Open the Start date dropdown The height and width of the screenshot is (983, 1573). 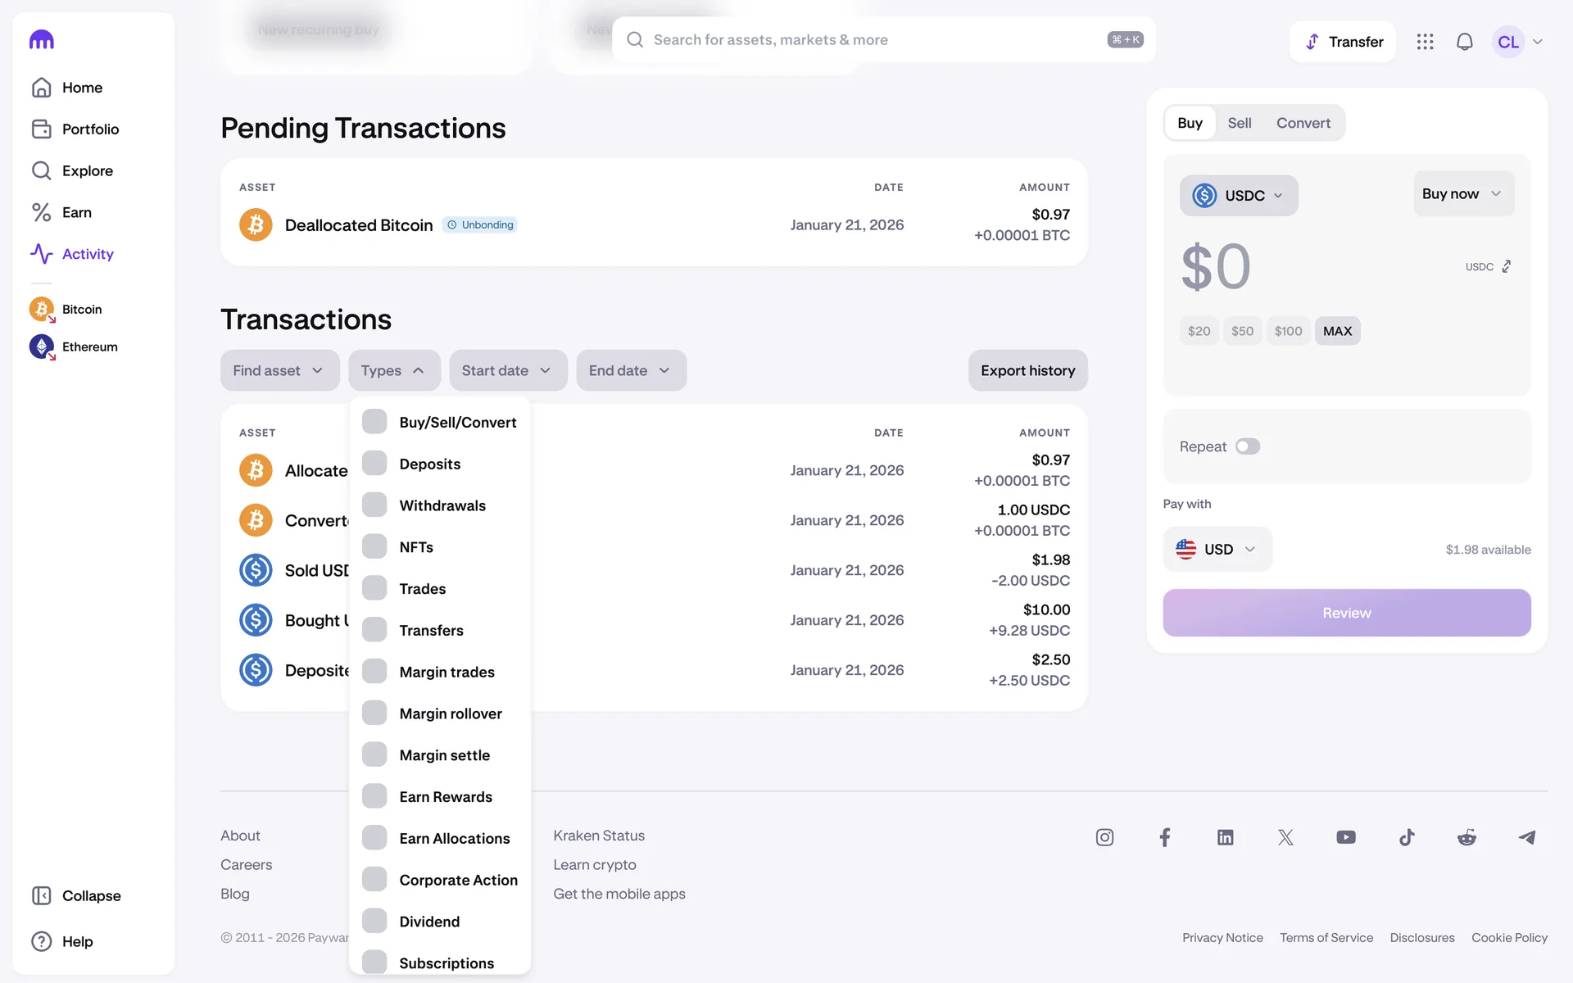coord(507,370)
